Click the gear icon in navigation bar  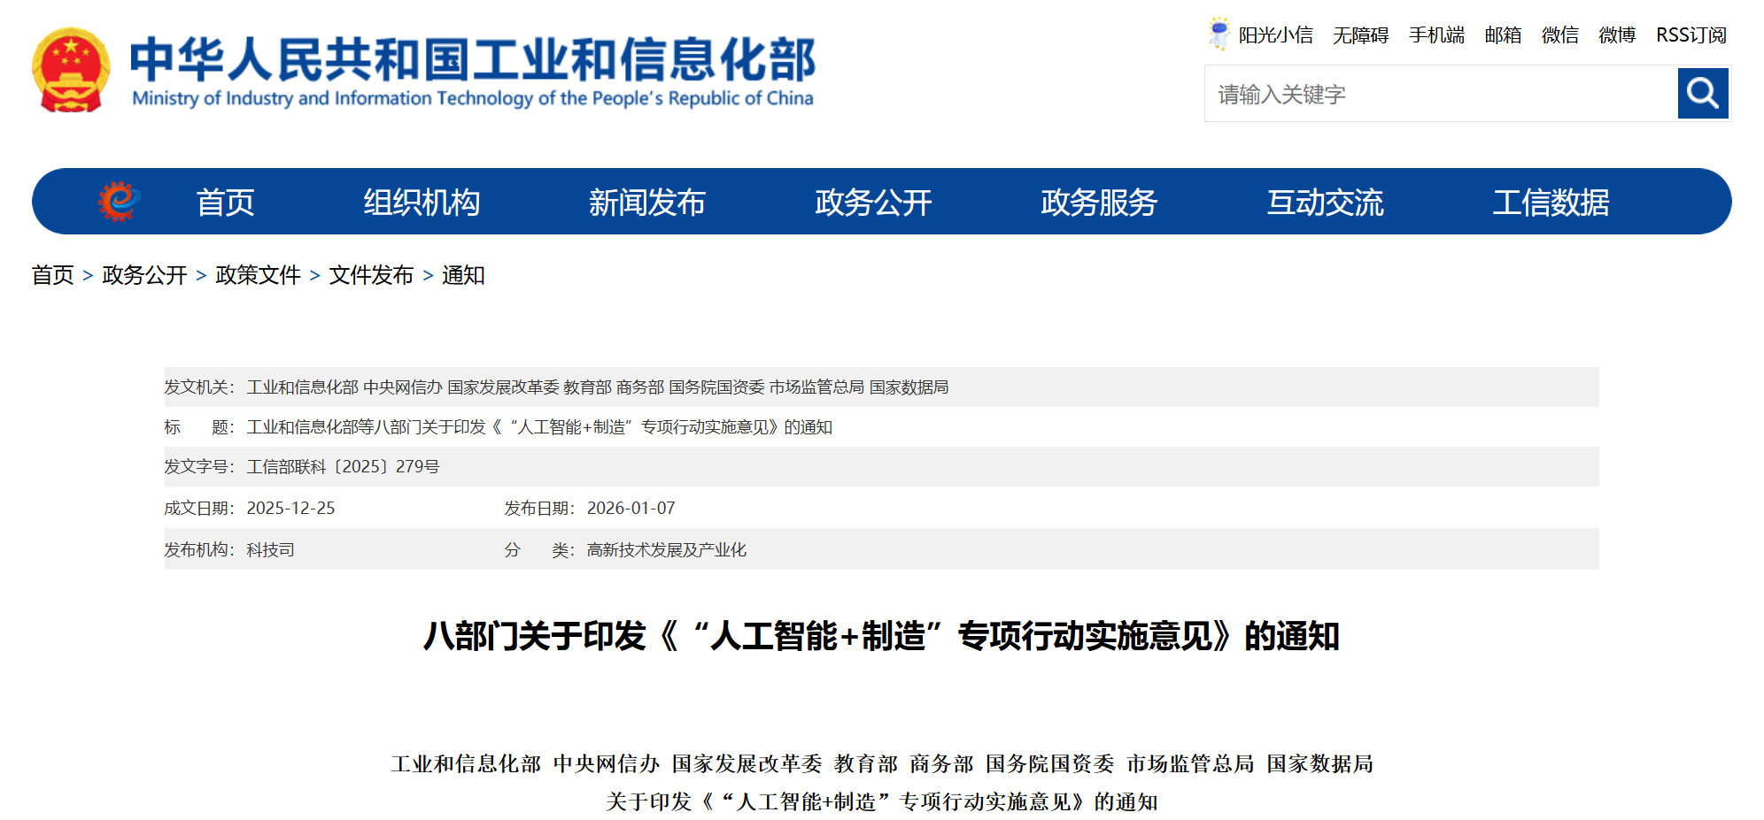[x=119, y=202]
